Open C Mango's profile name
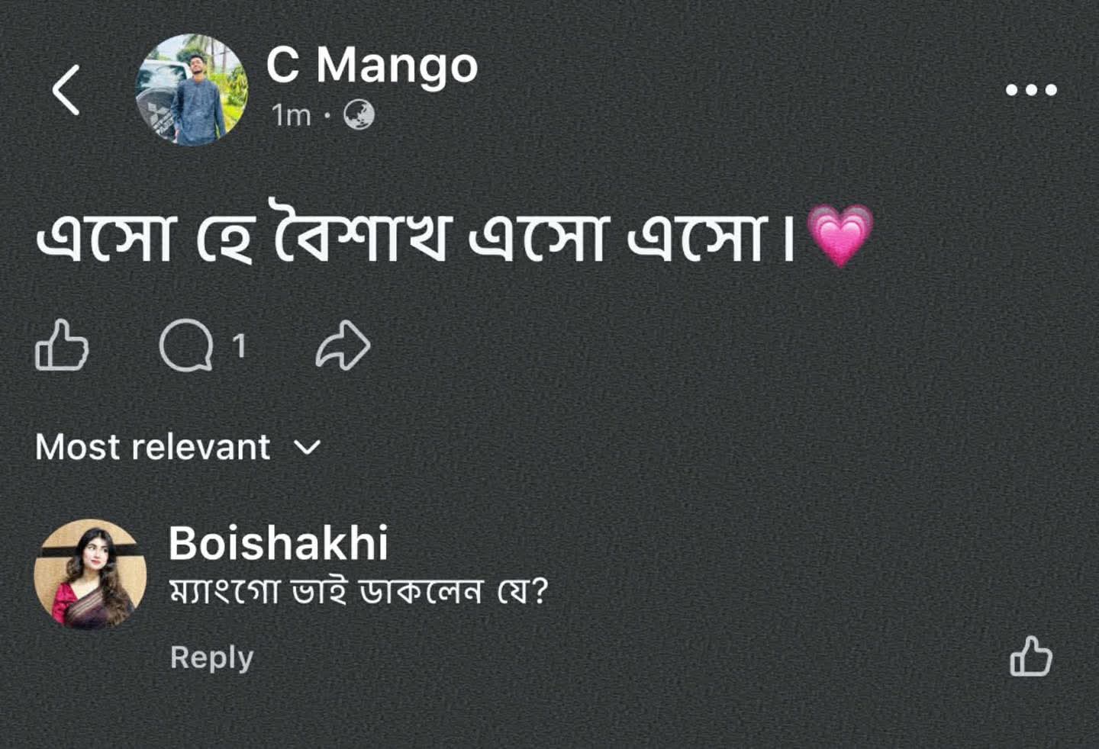The height and width of the screenshot is (749, 1099). click(x=372, y=66)
